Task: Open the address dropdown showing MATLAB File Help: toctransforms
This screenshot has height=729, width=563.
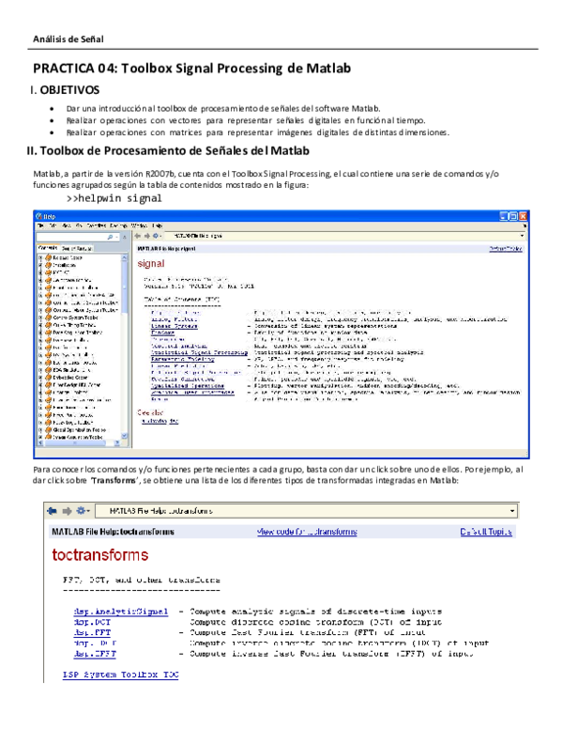Action: tap(512, 511)
